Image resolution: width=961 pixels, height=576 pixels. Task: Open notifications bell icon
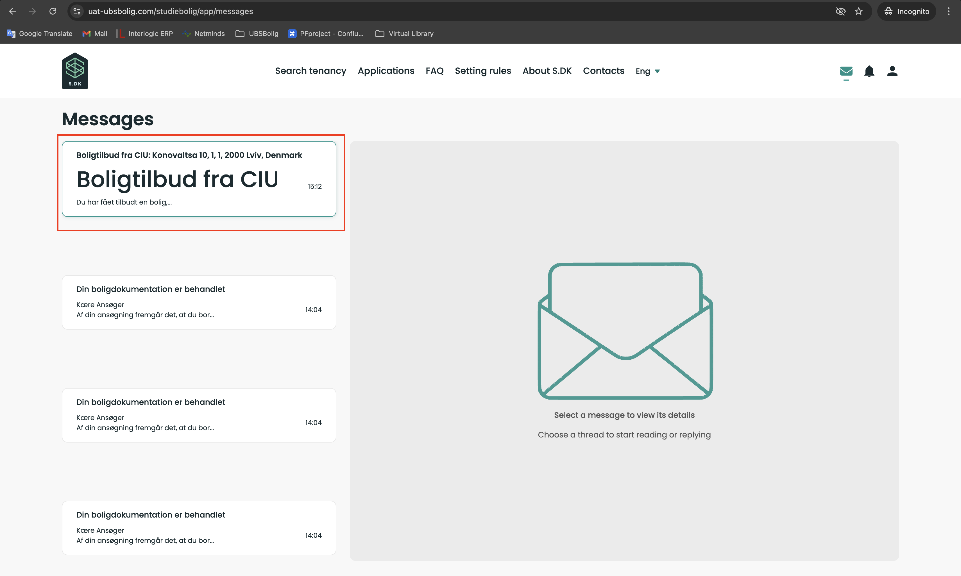point(869,71)
